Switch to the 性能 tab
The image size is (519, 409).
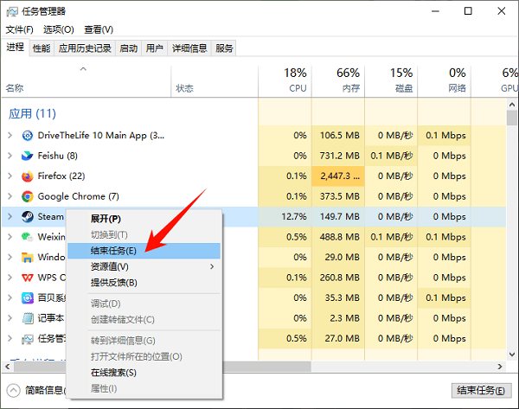pos(42,48)
